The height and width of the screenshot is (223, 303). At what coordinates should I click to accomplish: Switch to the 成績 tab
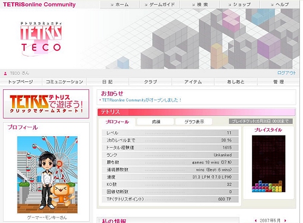point(156,122)
